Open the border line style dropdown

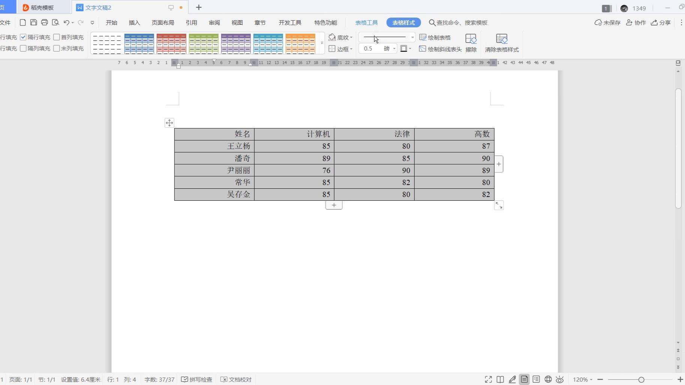412,37
